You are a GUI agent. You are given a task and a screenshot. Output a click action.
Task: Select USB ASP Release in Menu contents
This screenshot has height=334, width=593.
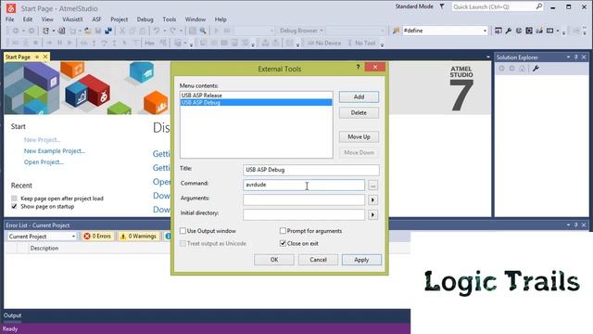click(x=257, y=96)
